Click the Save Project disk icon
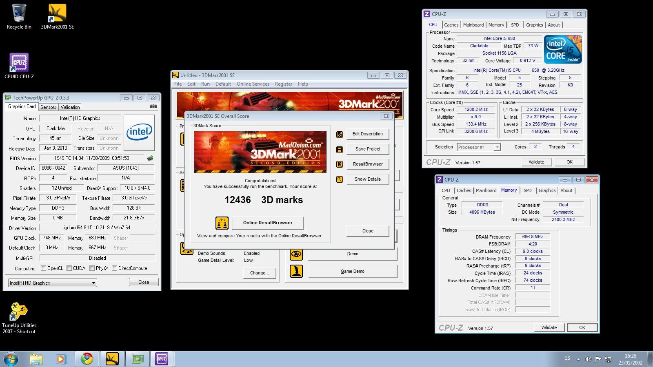This screenshot has height=367, width=653. tap(340, 149)
